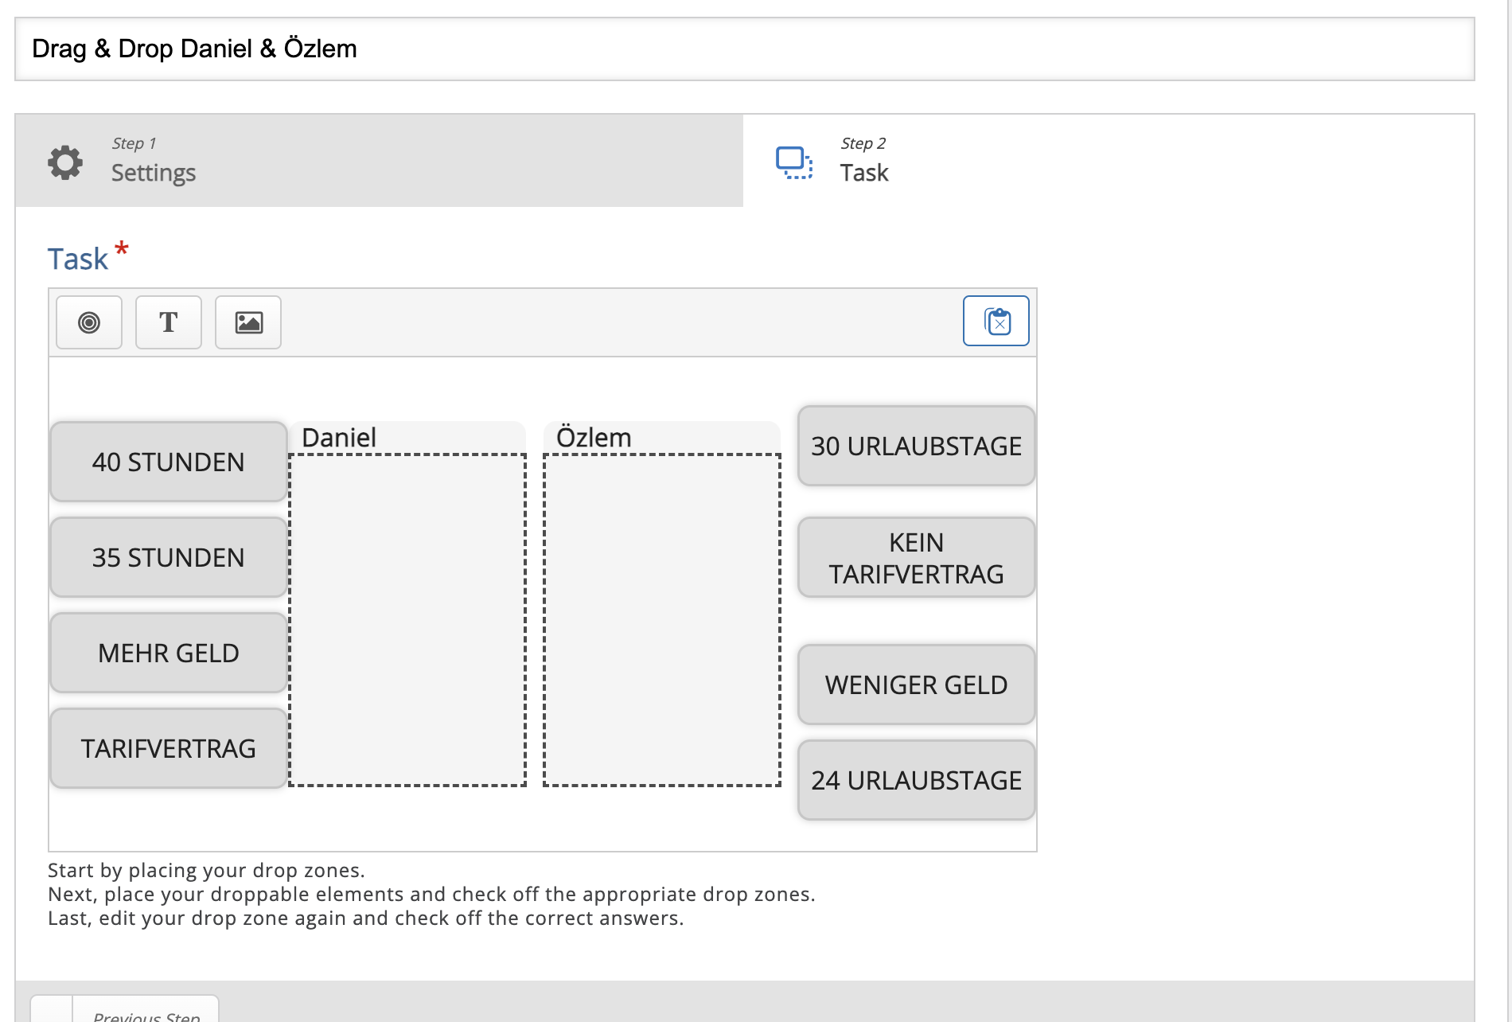This screenshot has height=1022, width=1512.
Task: Select the 40 STUNDEN draggable
Action: [x=168, y=462]
